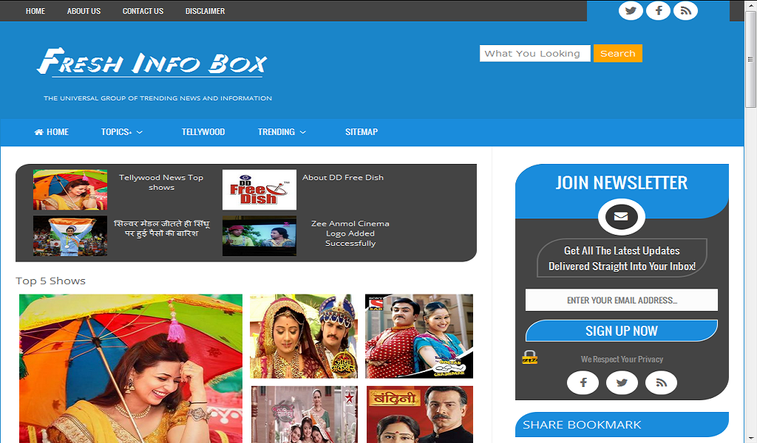
Task: Click the Twitter icon in the newsletter sidebar
Action: [622, 382]
